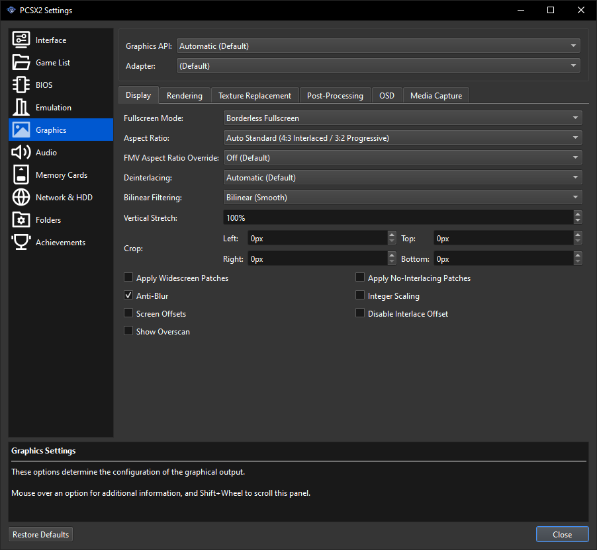Image resolution: width=597 pixels, height=550 pixels.
Task: Expand the Aspect Ratio dropdown
Action: pos(403,137)
